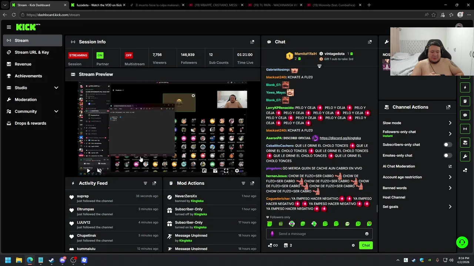Expand the Community sidebar section
474x266 pixels.
coord(56,111)
